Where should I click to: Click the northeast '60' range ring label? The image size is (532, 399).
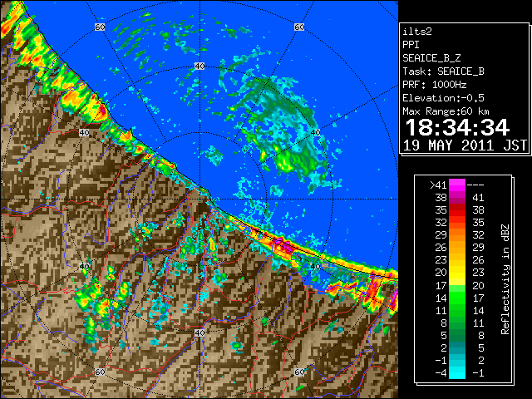(x=299, y=27)
